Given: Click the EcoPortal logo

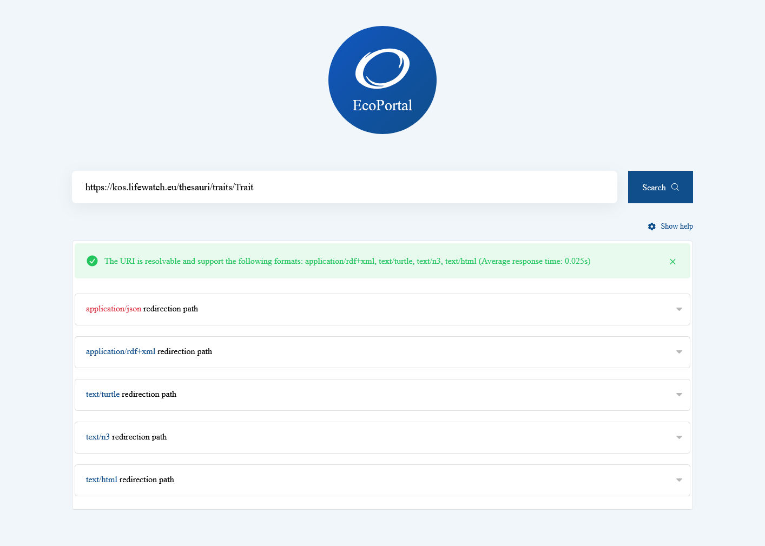Looking at the screenshot, I should (x=382, y=79).
